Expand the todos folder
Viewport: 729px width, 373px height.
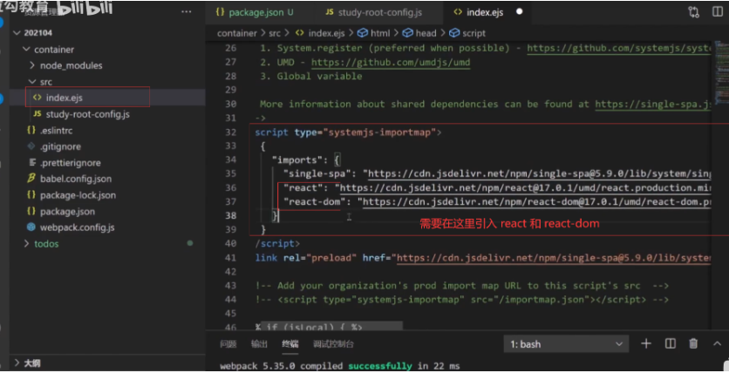(x=46, y=244)
